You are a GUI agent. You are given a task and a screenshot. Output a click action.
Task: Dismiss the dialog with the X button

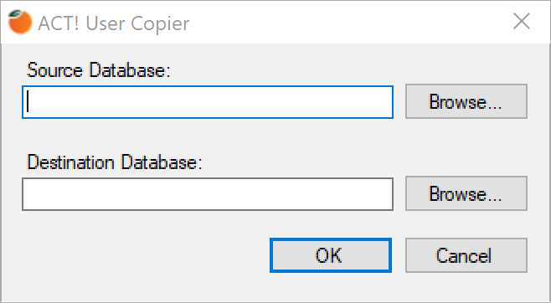(x=522, y=22)
